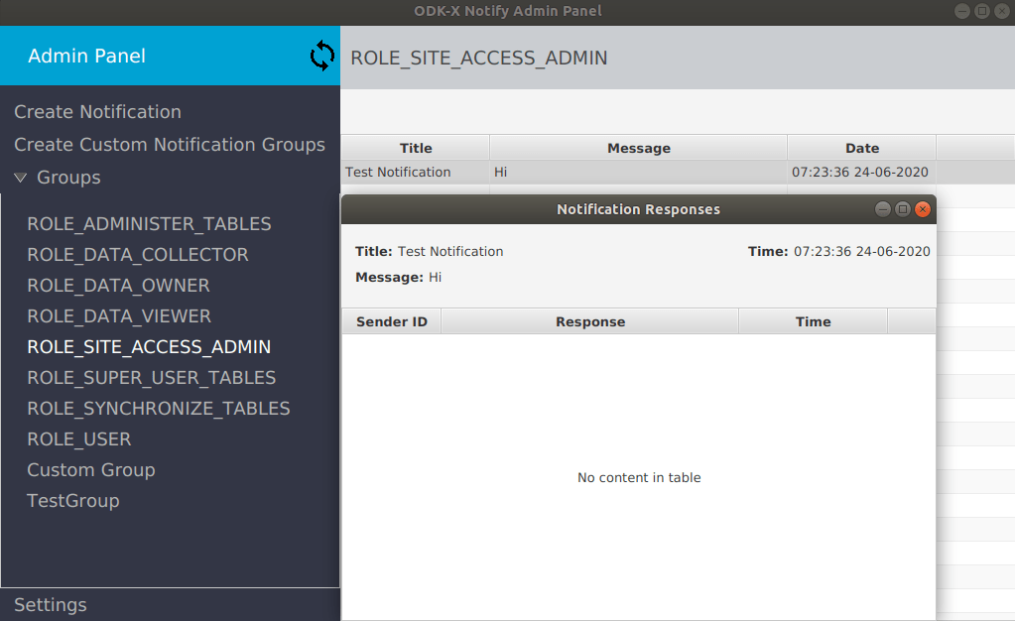
Task: Select TestGroup entry
Action: pos(73,501)
